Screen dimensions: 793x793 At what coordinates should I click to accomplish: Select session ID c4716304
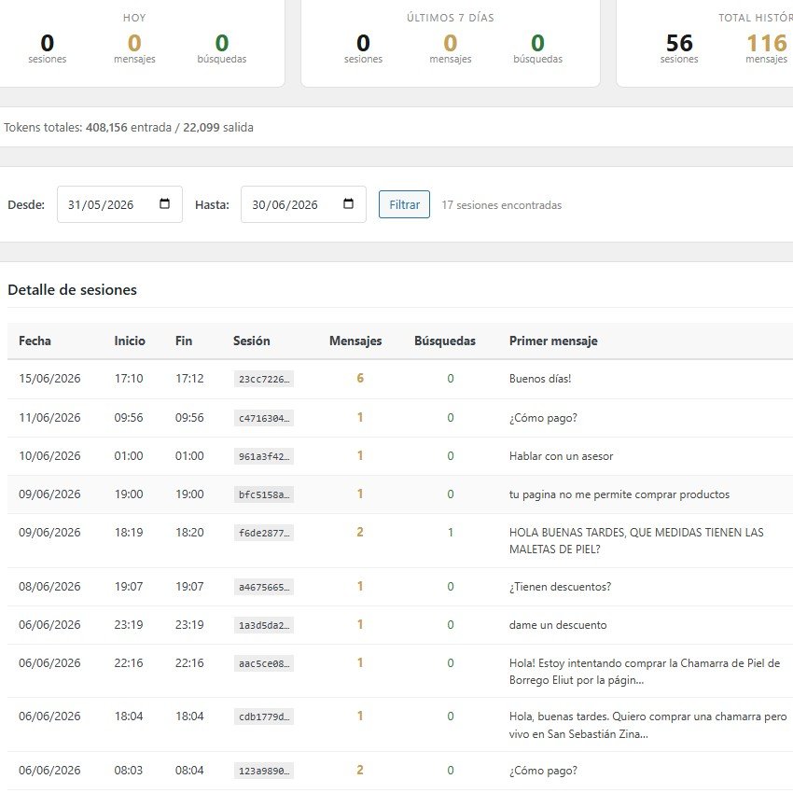(x=264, y=418)
